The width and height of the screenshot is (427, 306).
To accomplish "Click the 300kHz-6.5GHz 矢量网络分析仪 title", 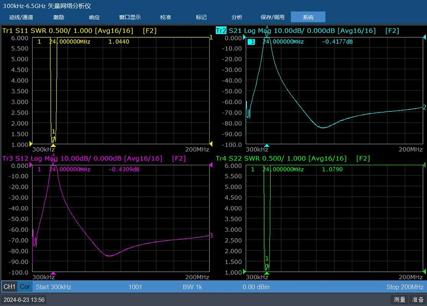I will [47, 6].
